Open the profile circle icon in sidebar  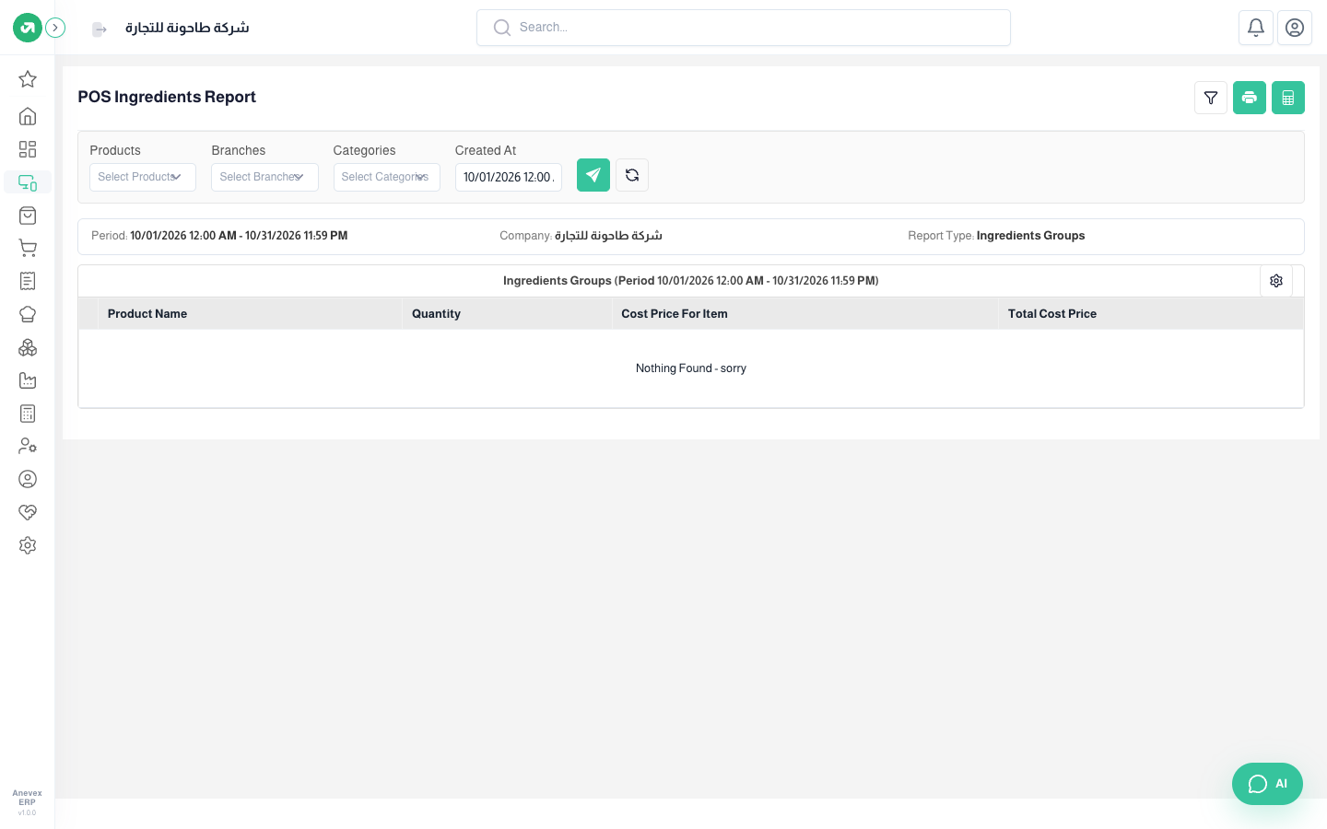[x=28, y=479]
